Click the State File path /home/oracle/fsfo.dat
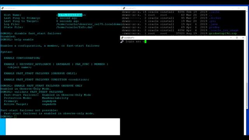Screen dimensions: 249x140 [x=74, y=27]
